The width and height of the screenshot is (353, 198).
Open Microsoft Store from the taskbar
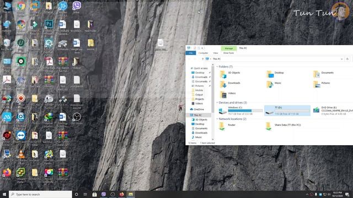[x=94, y=194]
